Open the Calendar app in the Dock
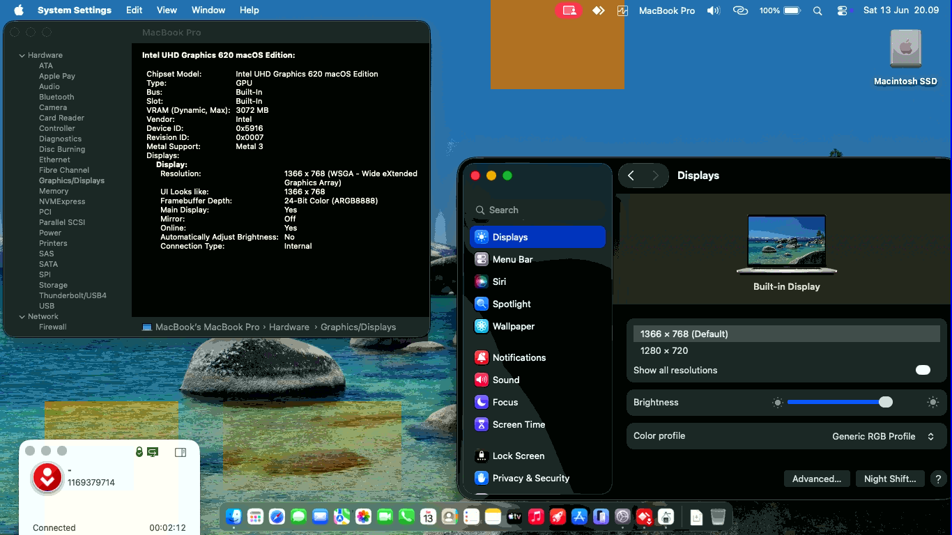952x535 pixels. pos(428,517)
